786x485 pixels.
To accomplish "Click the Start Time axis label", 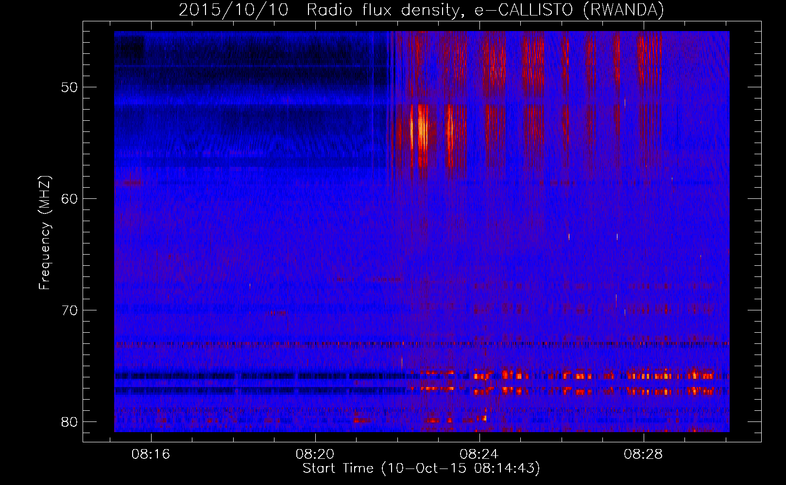I will [421, 469].
